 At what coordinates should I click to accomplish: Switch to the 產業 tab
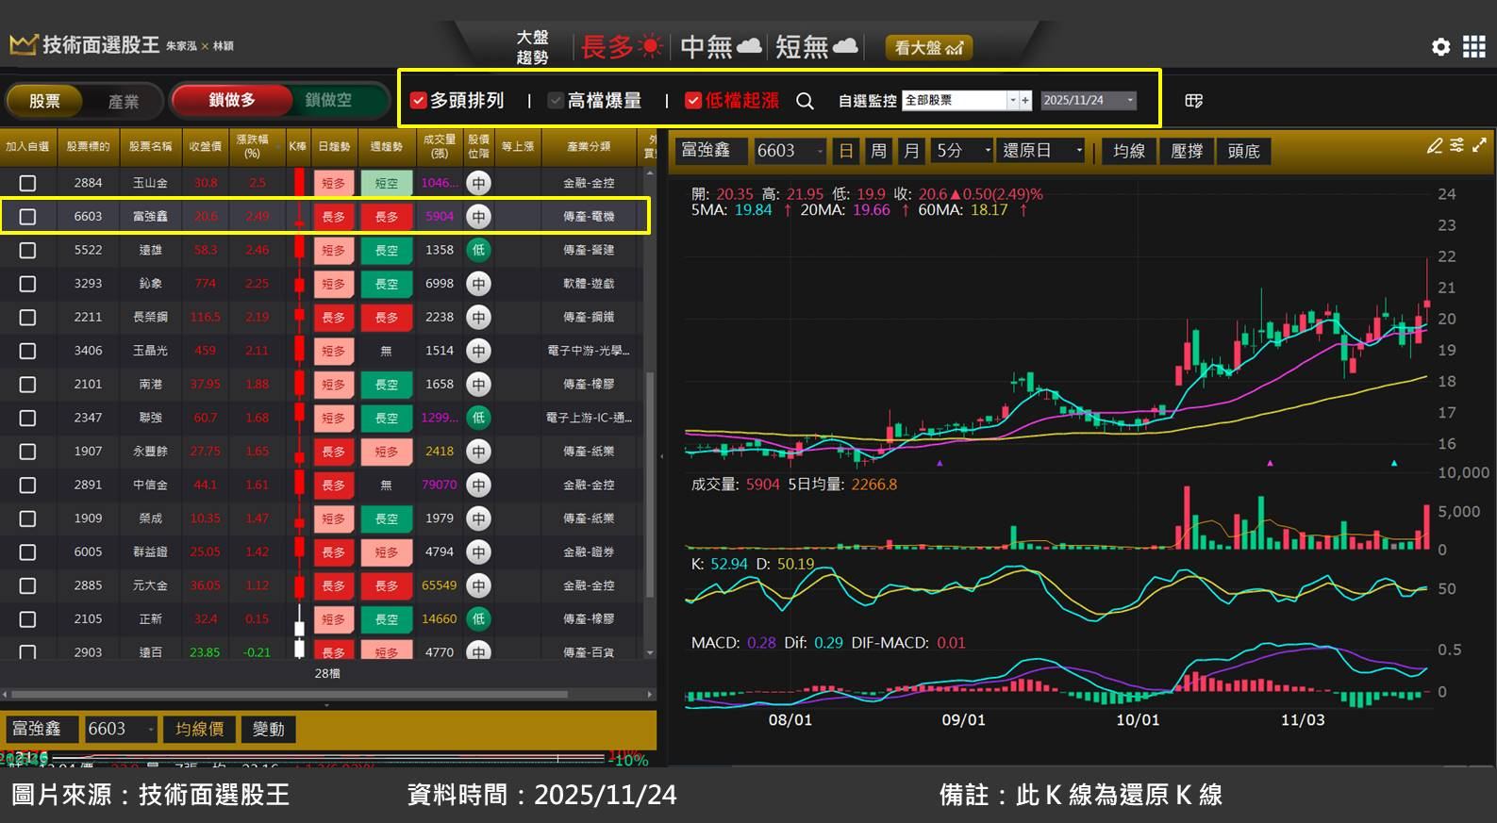124,101
